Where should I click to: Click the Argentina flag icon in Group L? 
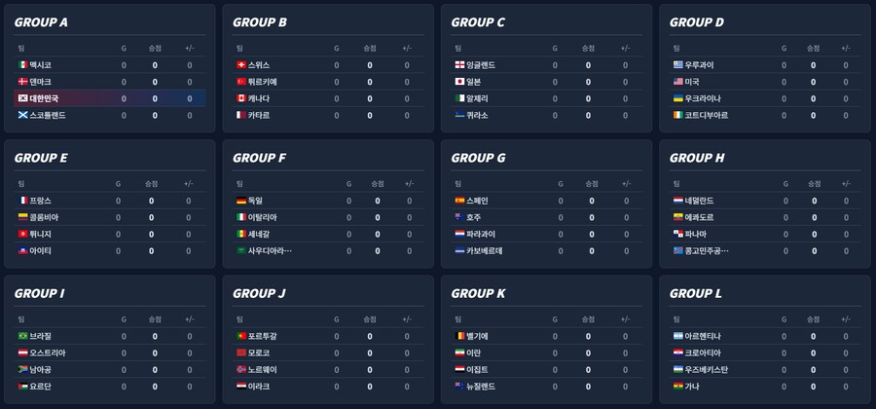click(x=678, y=336)
